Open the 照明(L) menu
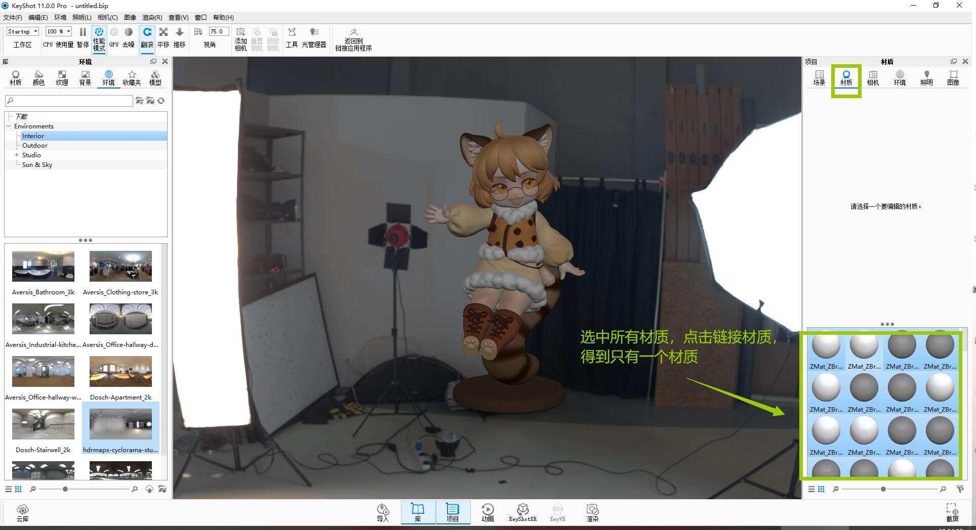The image size is (976, 530). coord(82,17)
